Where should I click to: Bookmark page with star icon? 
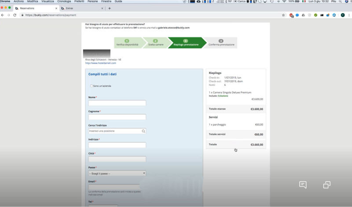[x=283, y=15]
